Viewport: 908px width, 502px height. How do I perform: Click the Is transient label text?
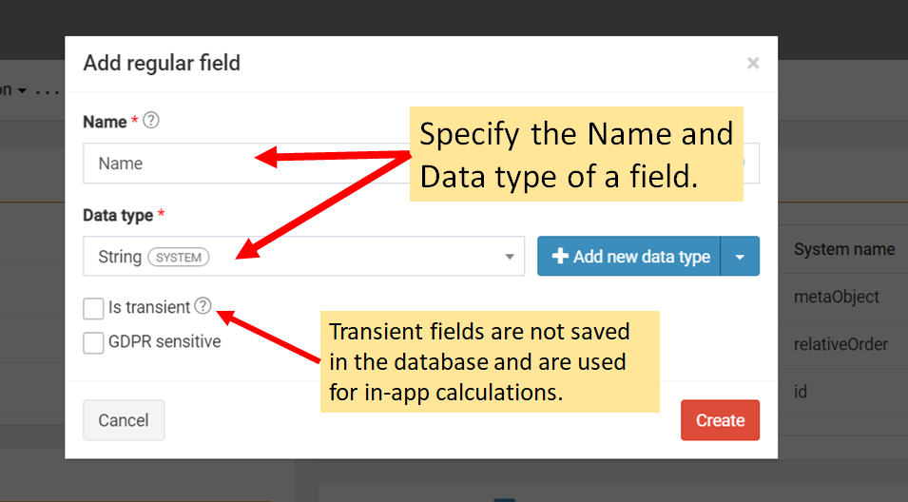click(149, 307)
